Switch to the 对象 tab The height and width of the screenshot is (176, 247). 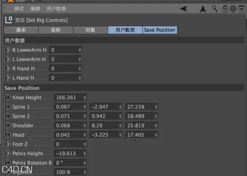(90, 30)
